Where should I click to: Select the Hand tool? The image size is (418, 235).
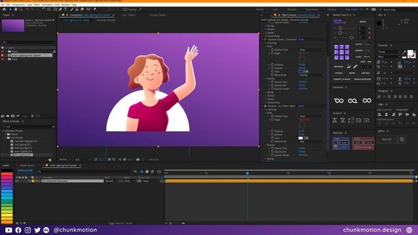(16, 9)
